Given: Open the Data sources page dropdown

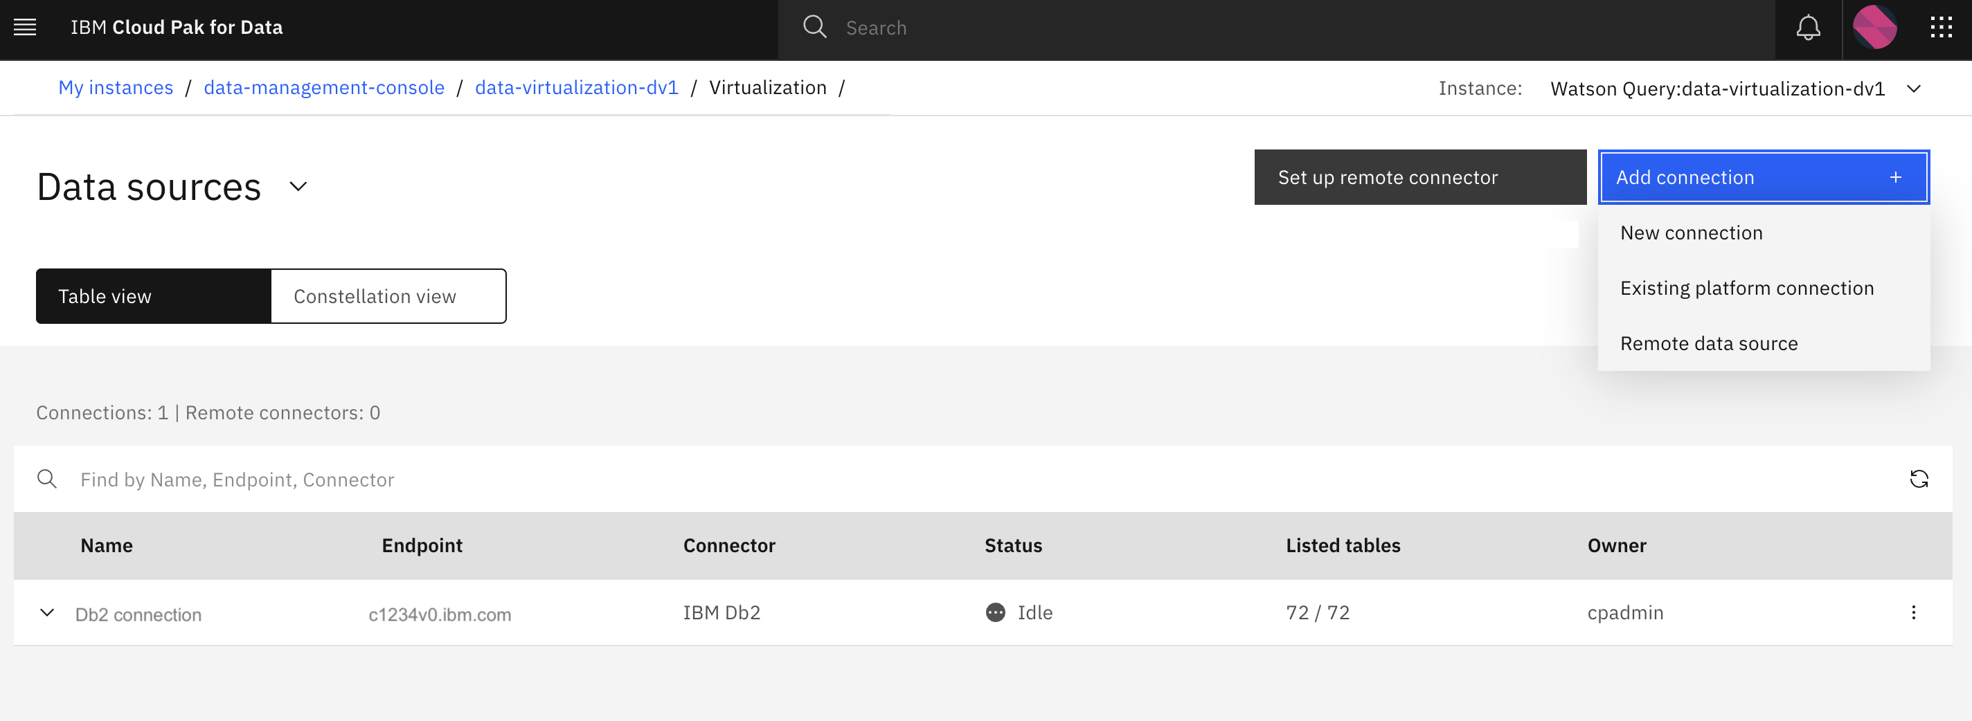Looking at the screenshot, I should click(298, 186).
